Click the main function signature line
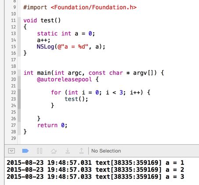This screenshot has height=185, width=199. 94,73
